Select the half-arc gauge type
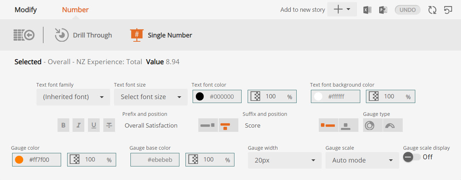461x180 pixels. tap(393, 125)
